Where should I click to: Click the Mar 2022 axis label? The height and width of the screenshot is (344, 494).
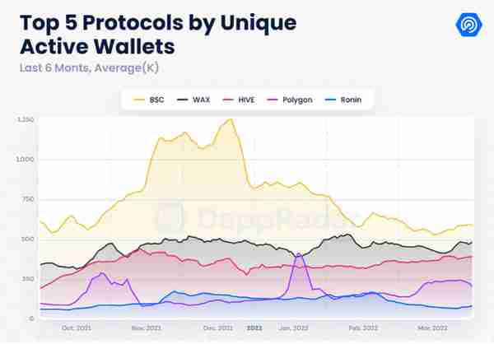point(432,328)
